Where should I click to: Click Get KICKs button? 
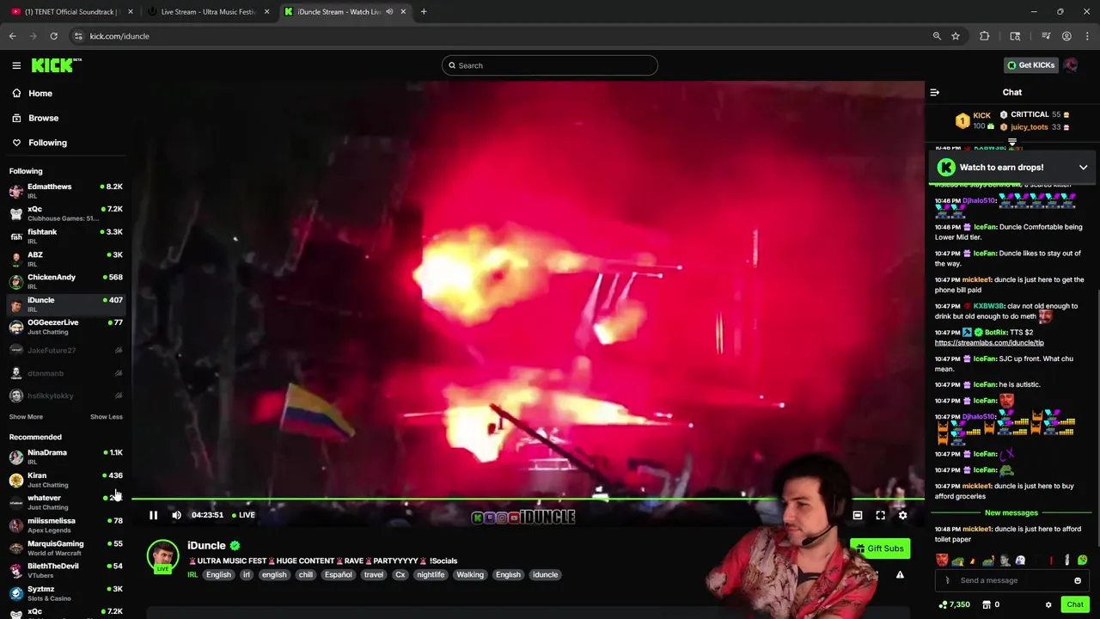coord(1030,65)
